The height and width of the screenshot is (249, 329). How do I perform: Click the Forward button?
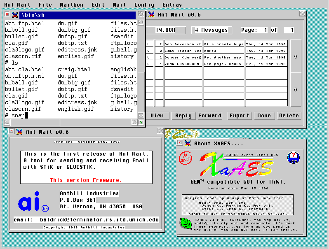point(210,116)
